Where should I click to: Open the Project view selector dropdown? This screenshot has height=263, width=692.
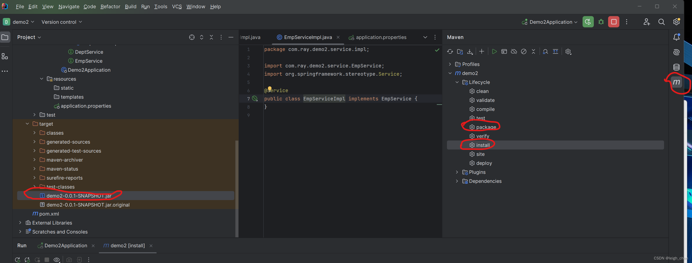coord(29,37)
